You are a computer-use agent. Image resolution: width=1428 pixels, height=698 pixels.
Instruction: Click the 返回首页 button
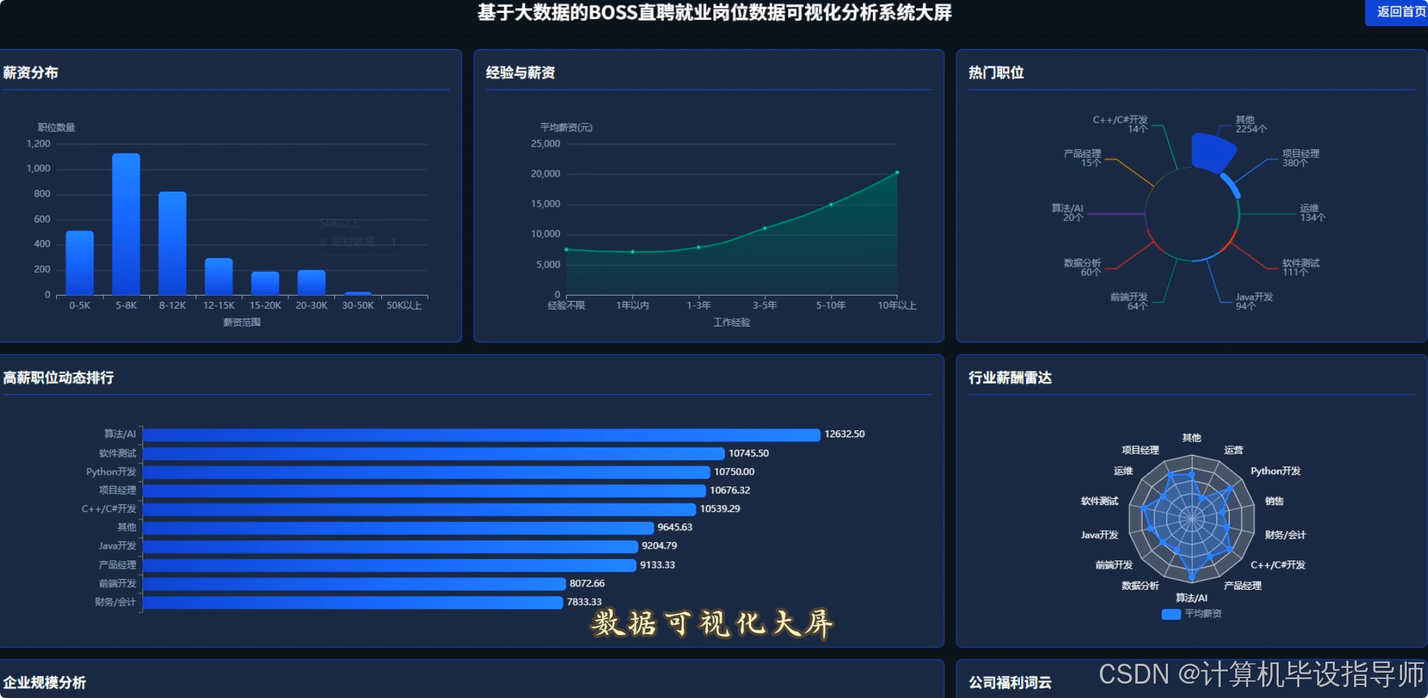click(x=1397, y=12)
